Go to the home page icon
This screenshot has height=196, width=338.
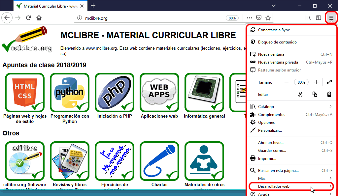[39, 18]
